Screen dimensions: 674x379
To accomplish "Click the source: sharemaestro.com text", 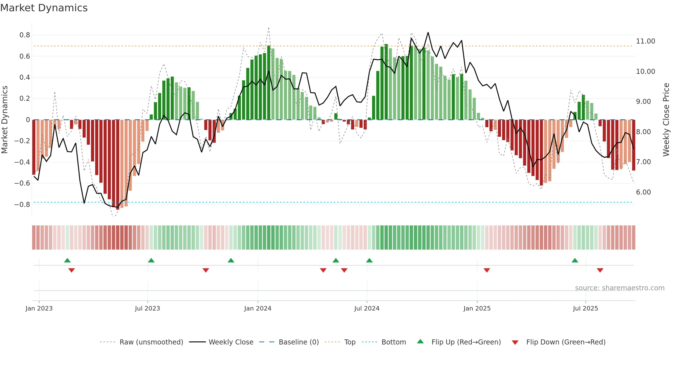I will tap(620, 288).
